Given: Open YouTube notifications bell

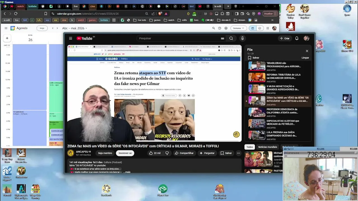Looking at the screenshot, I should [297, 38].
